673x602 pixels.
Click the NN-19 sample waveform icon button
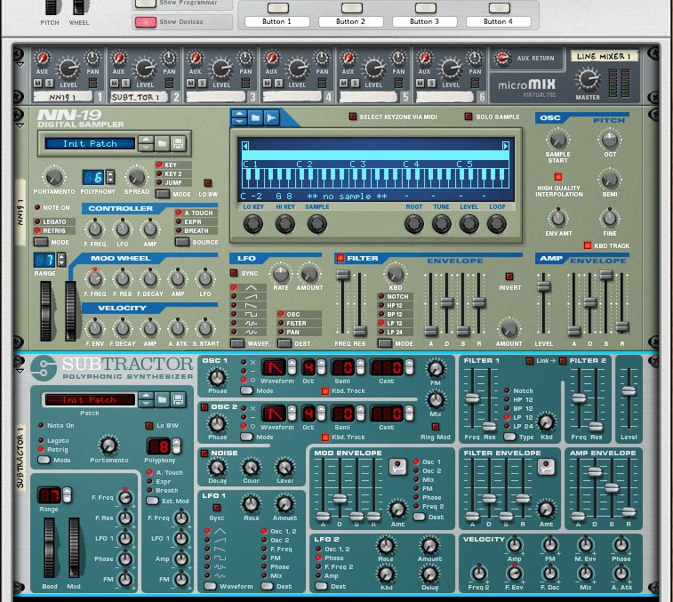point(272,117)
